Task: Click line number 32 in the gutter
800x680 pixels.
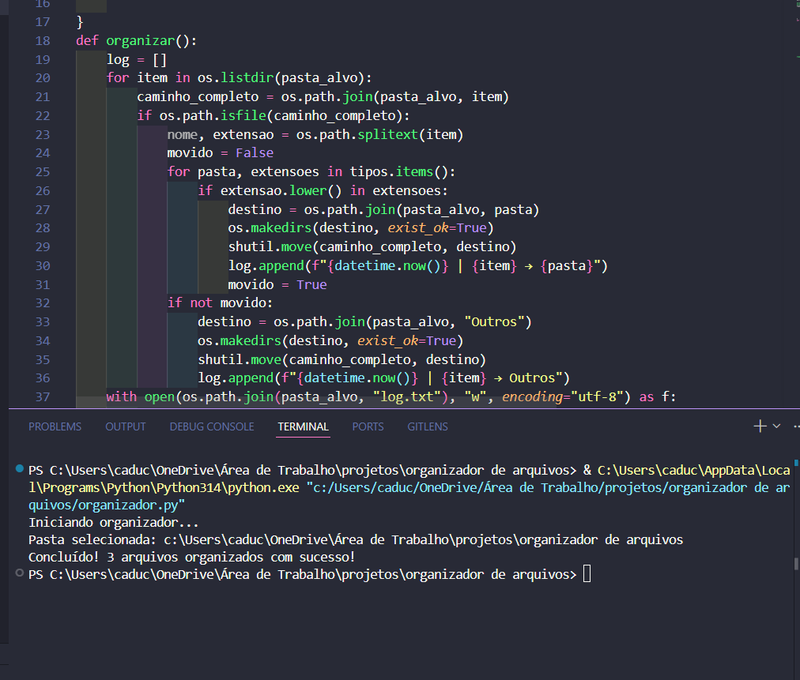Action: click(43, 303)
